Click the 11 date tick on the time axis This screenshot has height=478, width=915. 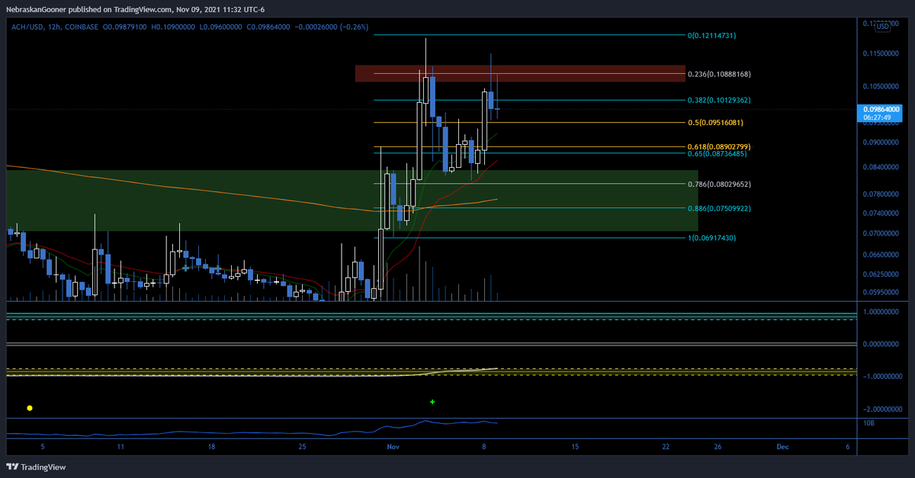tap(120, 446)
